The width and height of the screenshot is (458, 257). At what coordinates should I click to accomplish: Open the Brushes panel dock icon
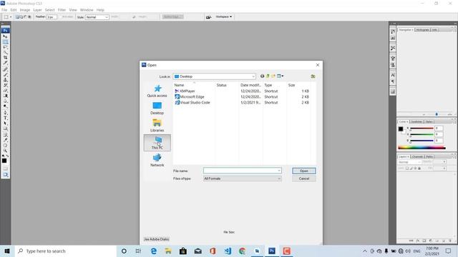pos(393,59)
